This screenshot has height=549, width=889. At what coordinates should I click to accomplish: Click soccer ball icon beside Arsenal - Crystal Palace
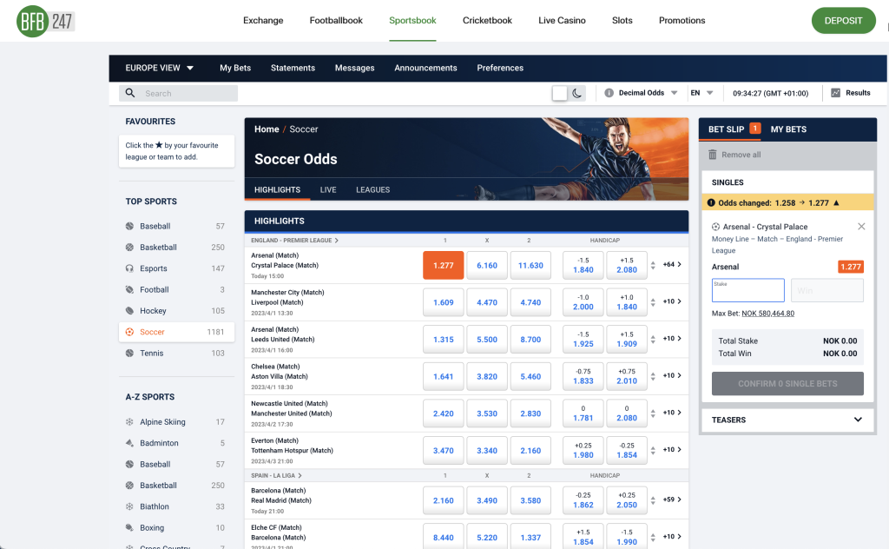(x=715, y=227)
